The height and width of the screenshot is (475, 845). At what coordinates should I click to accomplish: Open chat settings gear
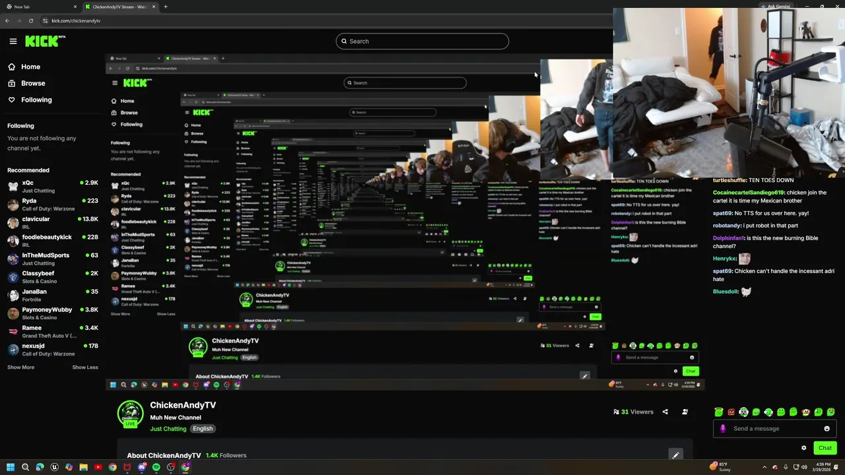(x=803, y=448)
